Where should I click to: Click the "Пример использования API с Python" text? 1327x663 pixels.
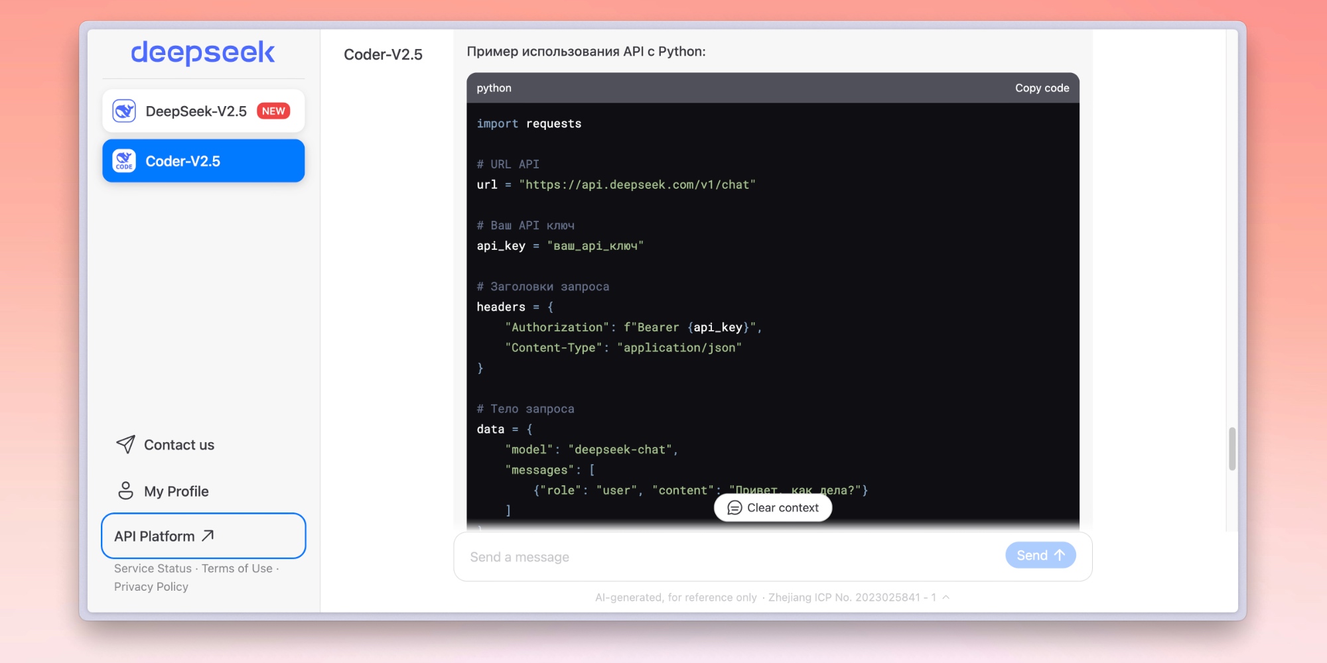pyautogui.click(x=586, y=52)
